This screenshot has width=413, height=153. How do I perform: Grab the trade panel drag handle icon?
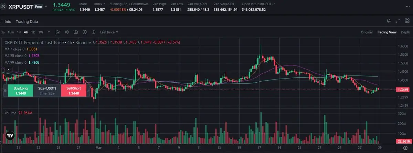tap(5, 91)
